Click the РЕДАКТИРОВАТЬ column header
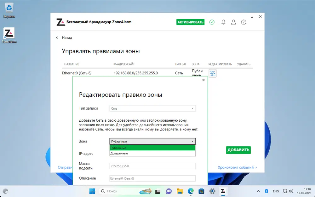 click(x=220, y=64)
